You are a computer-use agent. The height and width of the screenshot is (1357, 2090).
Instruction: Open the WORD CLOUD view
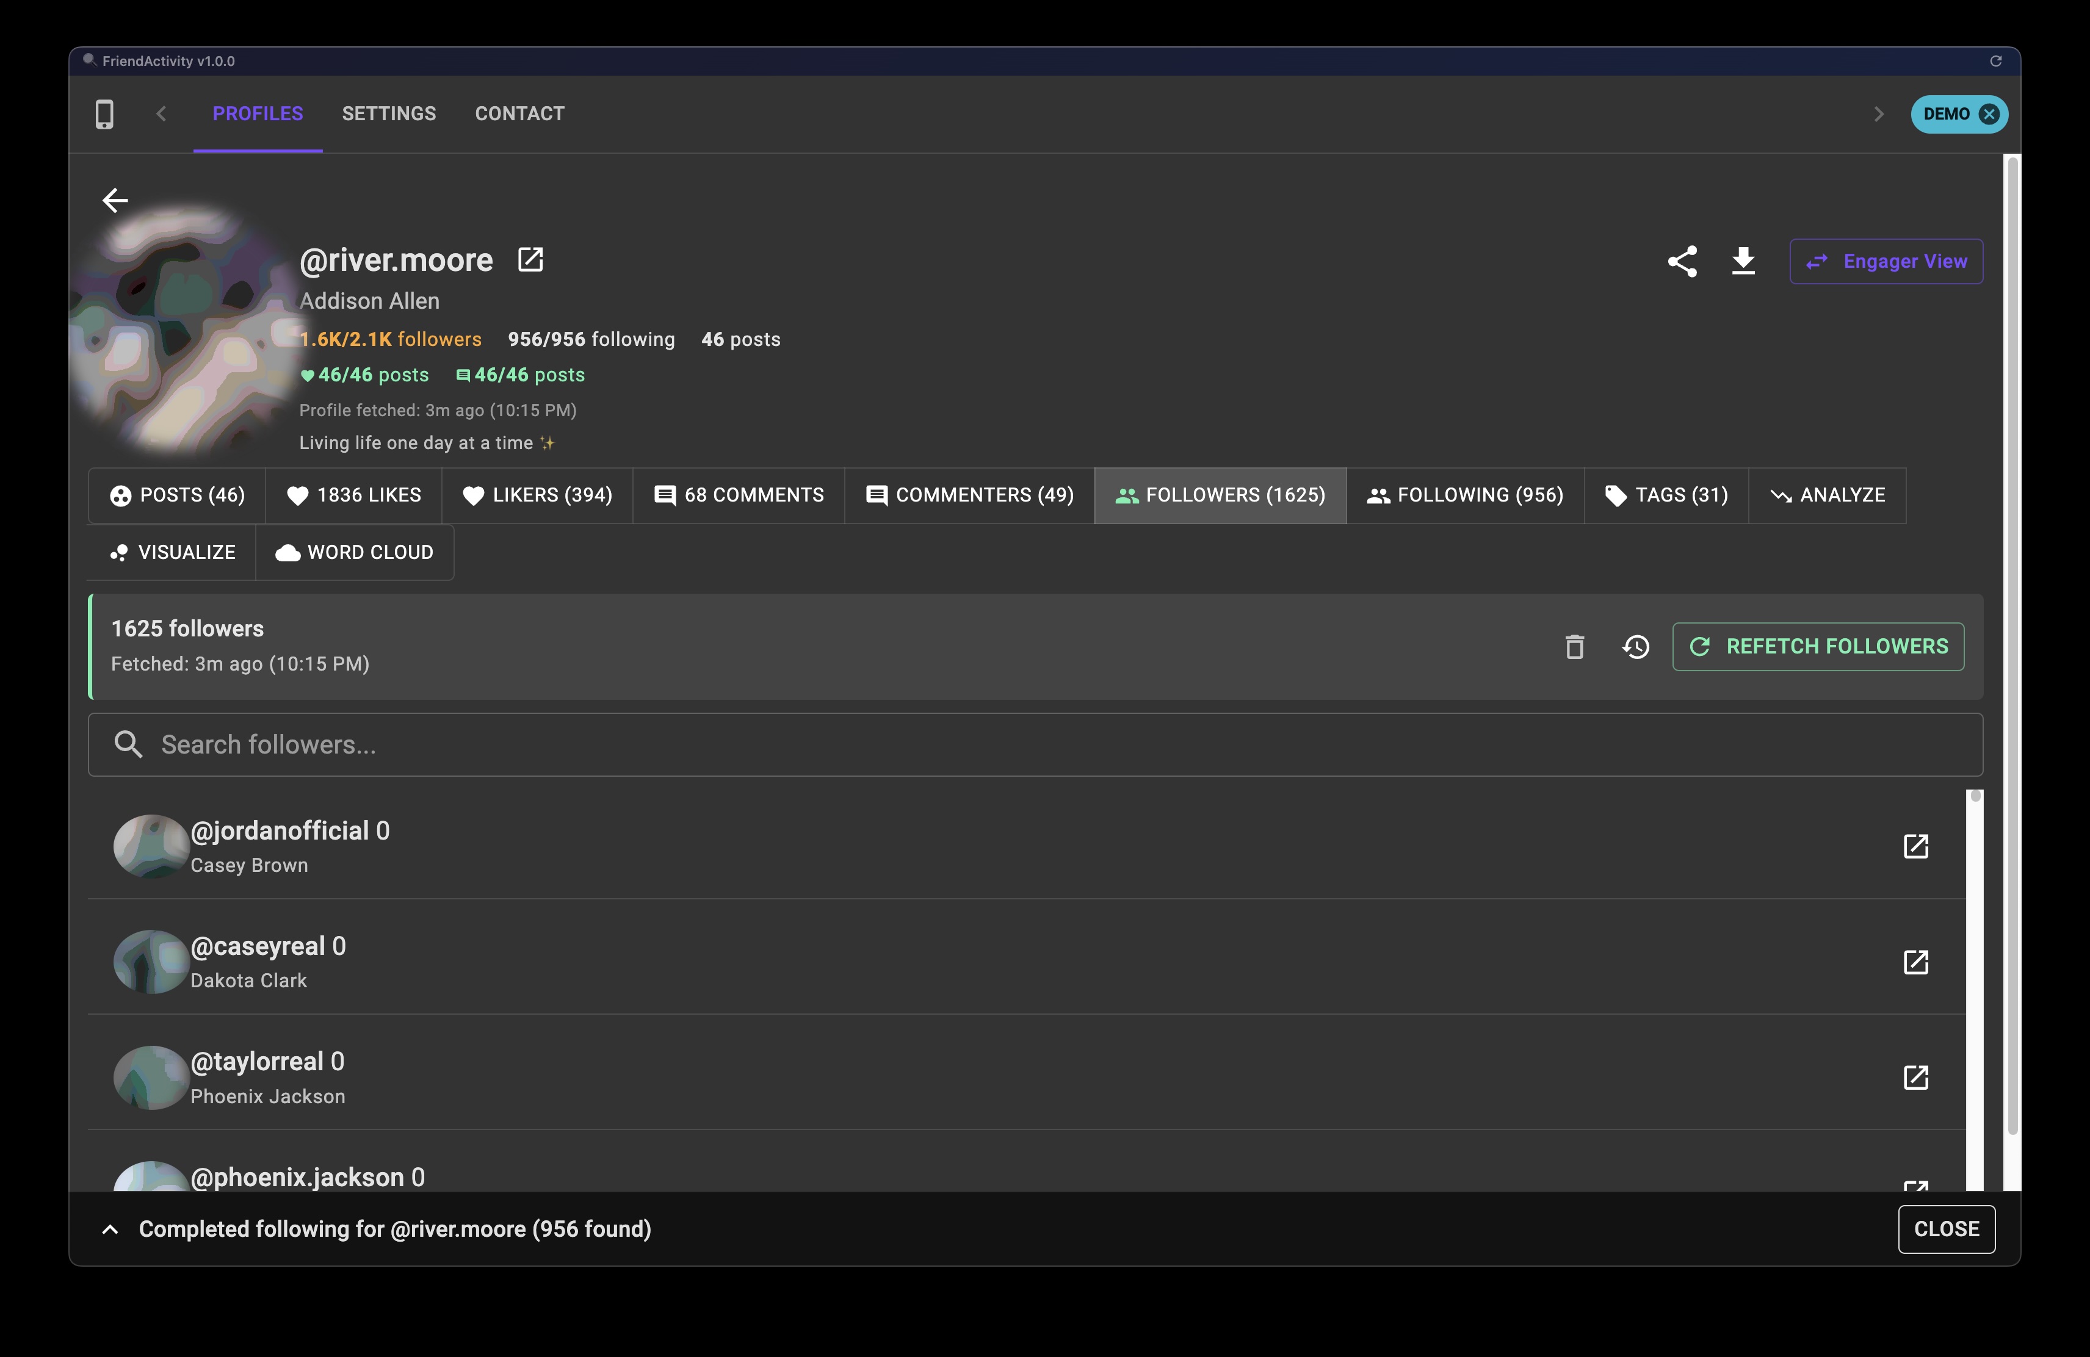point(355,552)
